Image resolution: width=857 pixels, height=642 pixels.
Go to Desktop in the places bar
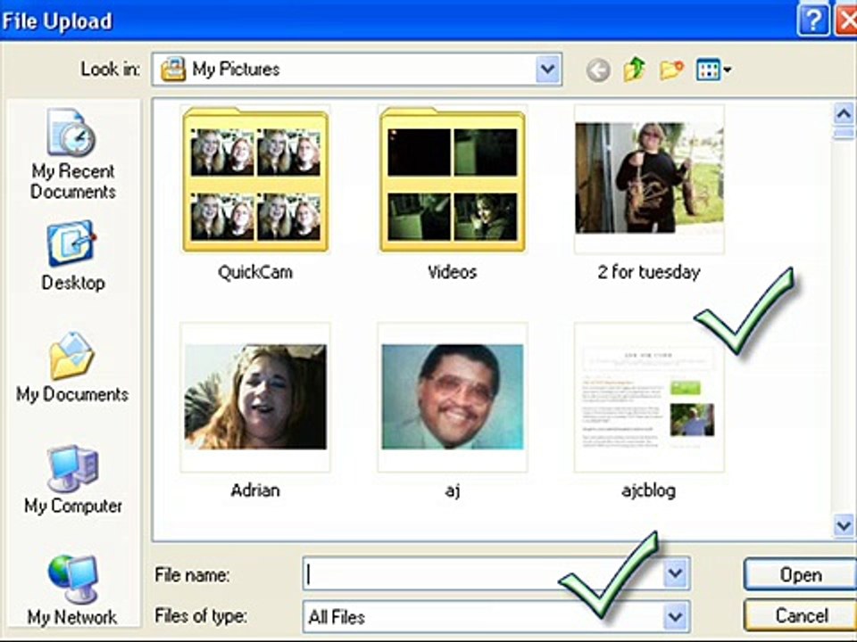click(72, 256)
